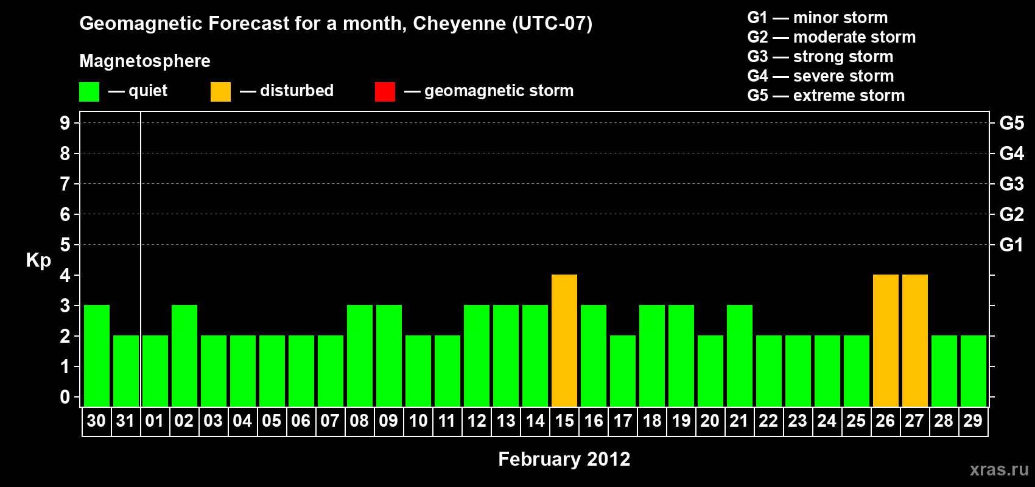The image size is (1035, 487).
Task: Click the '— geomagnetic storm' legend text
Action: pyautogui.click(x=489, y=91)
